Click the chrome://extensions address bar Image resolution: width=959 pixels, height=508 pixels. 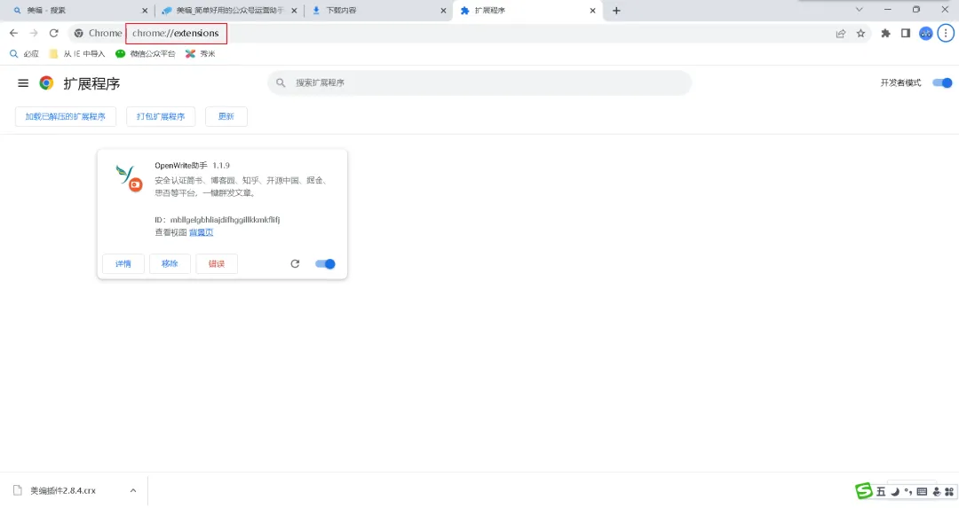tap(176, 33)
